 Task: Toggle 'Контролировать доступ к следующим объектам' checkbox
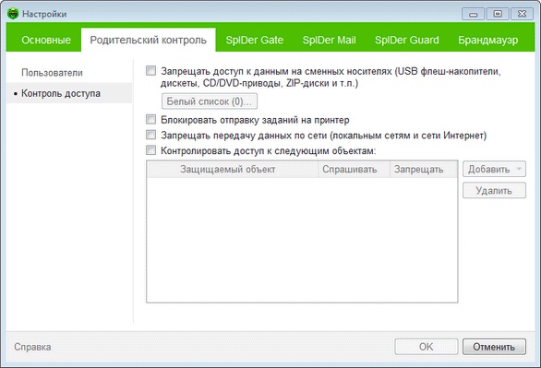150,150
